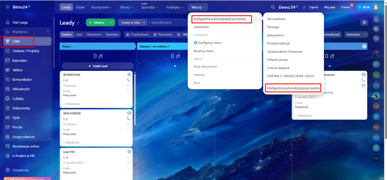
Task: Pin the Leady page title
Action: (x=78, y=23)
